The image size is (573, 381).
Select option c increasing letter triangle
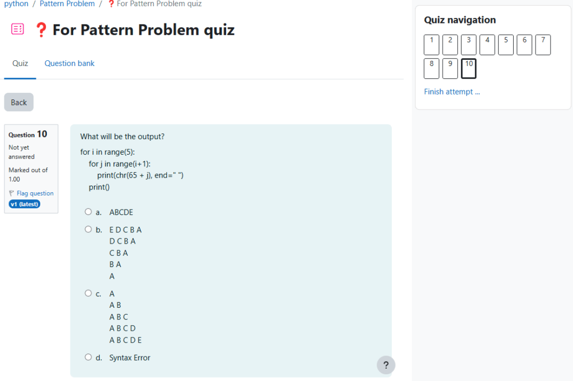pyautogui.click(x=88, y=293)
